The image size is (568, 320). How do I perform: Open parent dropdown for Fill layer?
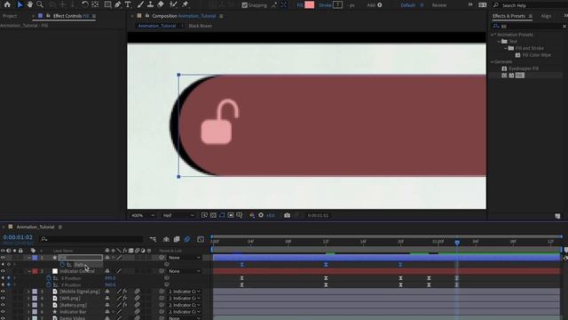pyautogui.click(x=185, y=258)
